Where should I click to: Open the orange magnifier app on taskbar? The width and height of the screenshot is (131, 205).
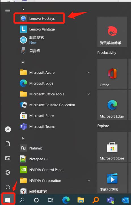click(x=96, y=200)
